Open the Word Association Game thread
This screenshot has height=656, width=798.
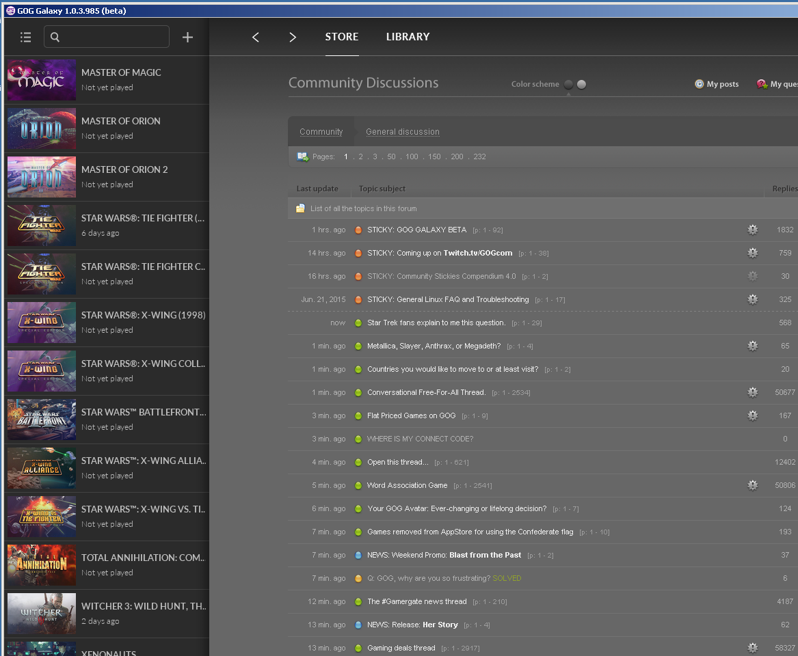(407, 486)
